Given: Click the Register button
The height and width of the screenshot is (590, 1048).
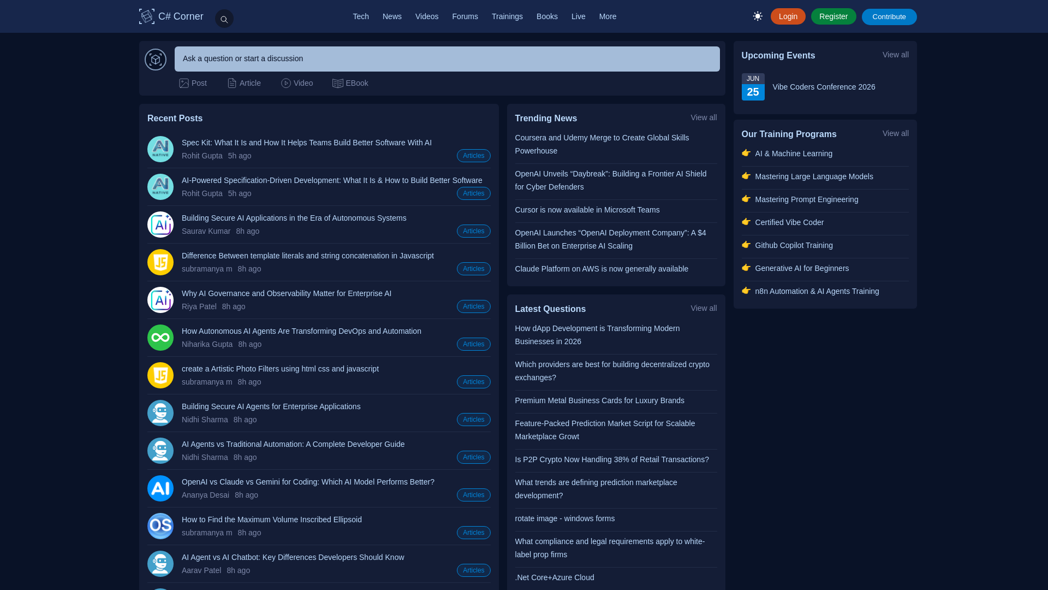Looking at the screenshot, I should (833, 16).
